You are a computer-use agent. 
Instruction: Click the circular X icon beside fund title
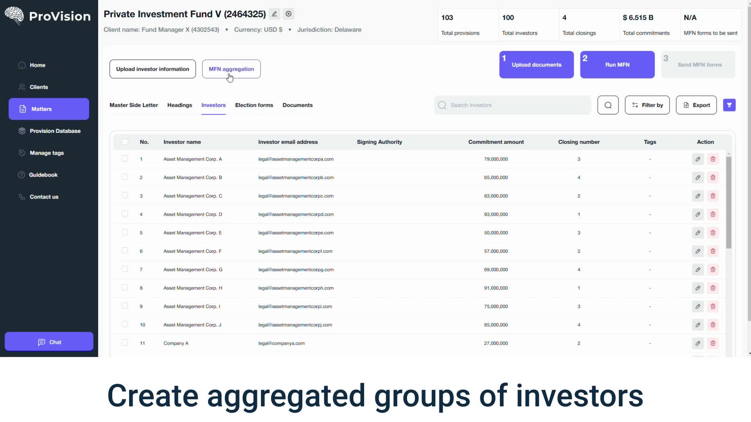289,14
